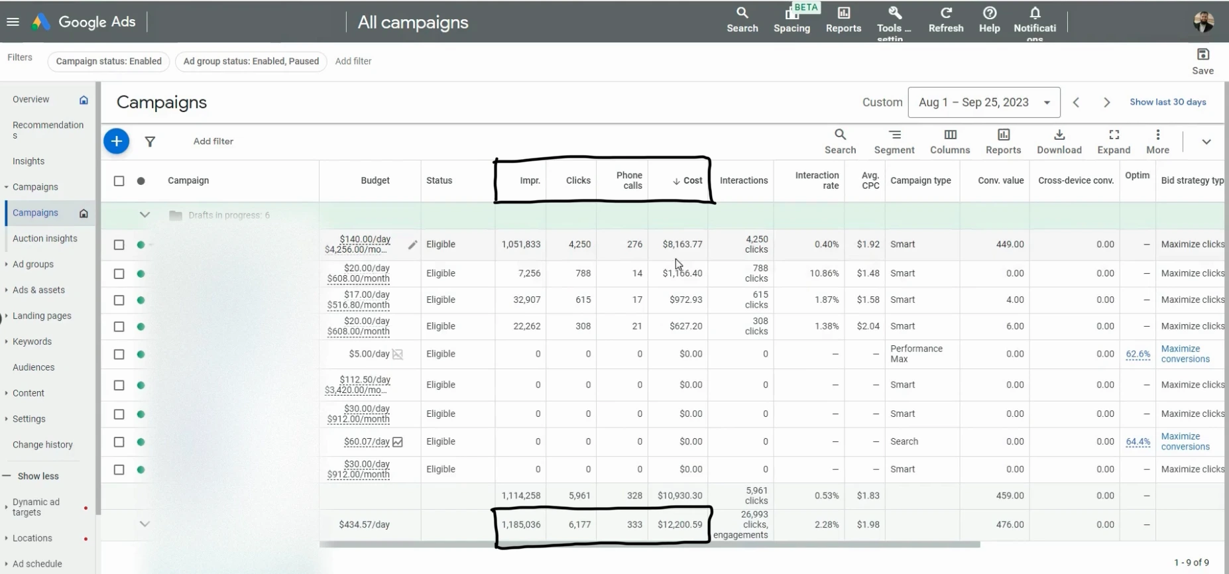
Task: Go to next date range
Action: [x=1106, y=103]
